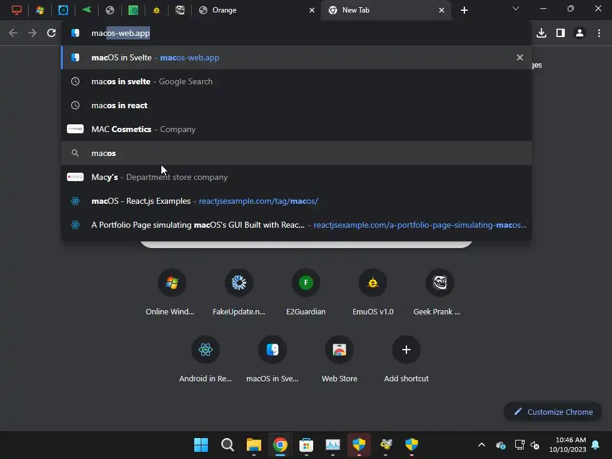Open the macOS in Sve... shortcut
This screenshot has width=612, height=459.
tap(273, 359)
